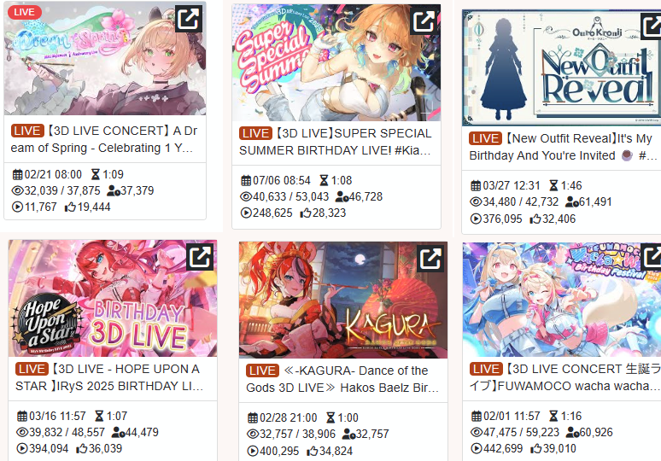The height and width of the screenshot is (461, 661).
Task: Click the hourglass icon beside 1:16 duration
Action: point(553,417)
